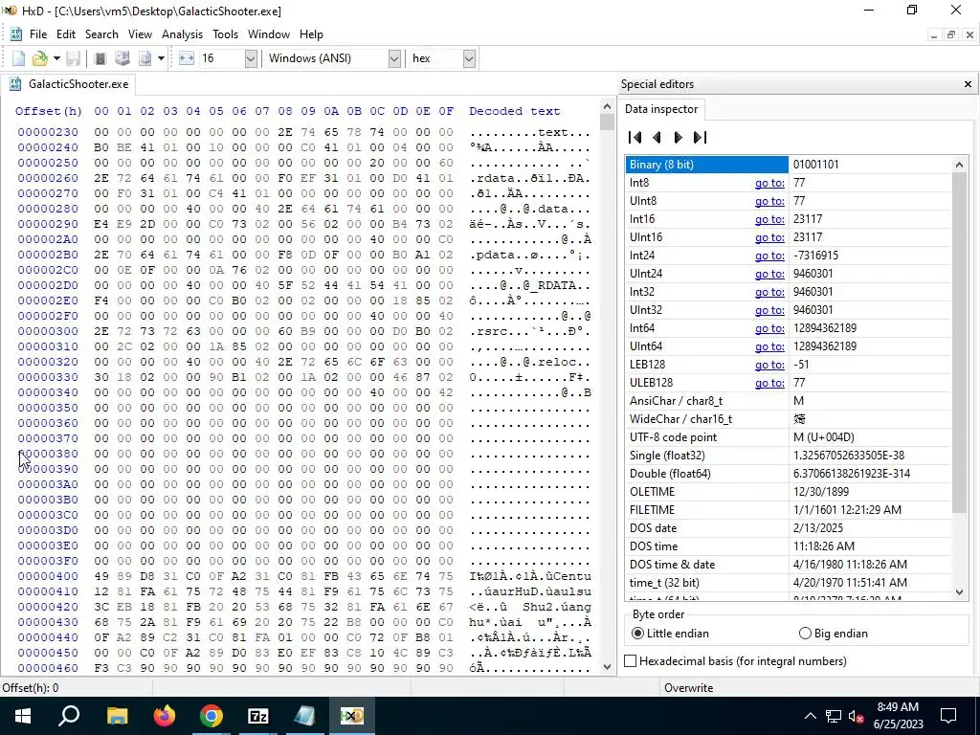Click the HxD menu bar document icon
Viewport: 980px width, 735px height.
(16, 34)
